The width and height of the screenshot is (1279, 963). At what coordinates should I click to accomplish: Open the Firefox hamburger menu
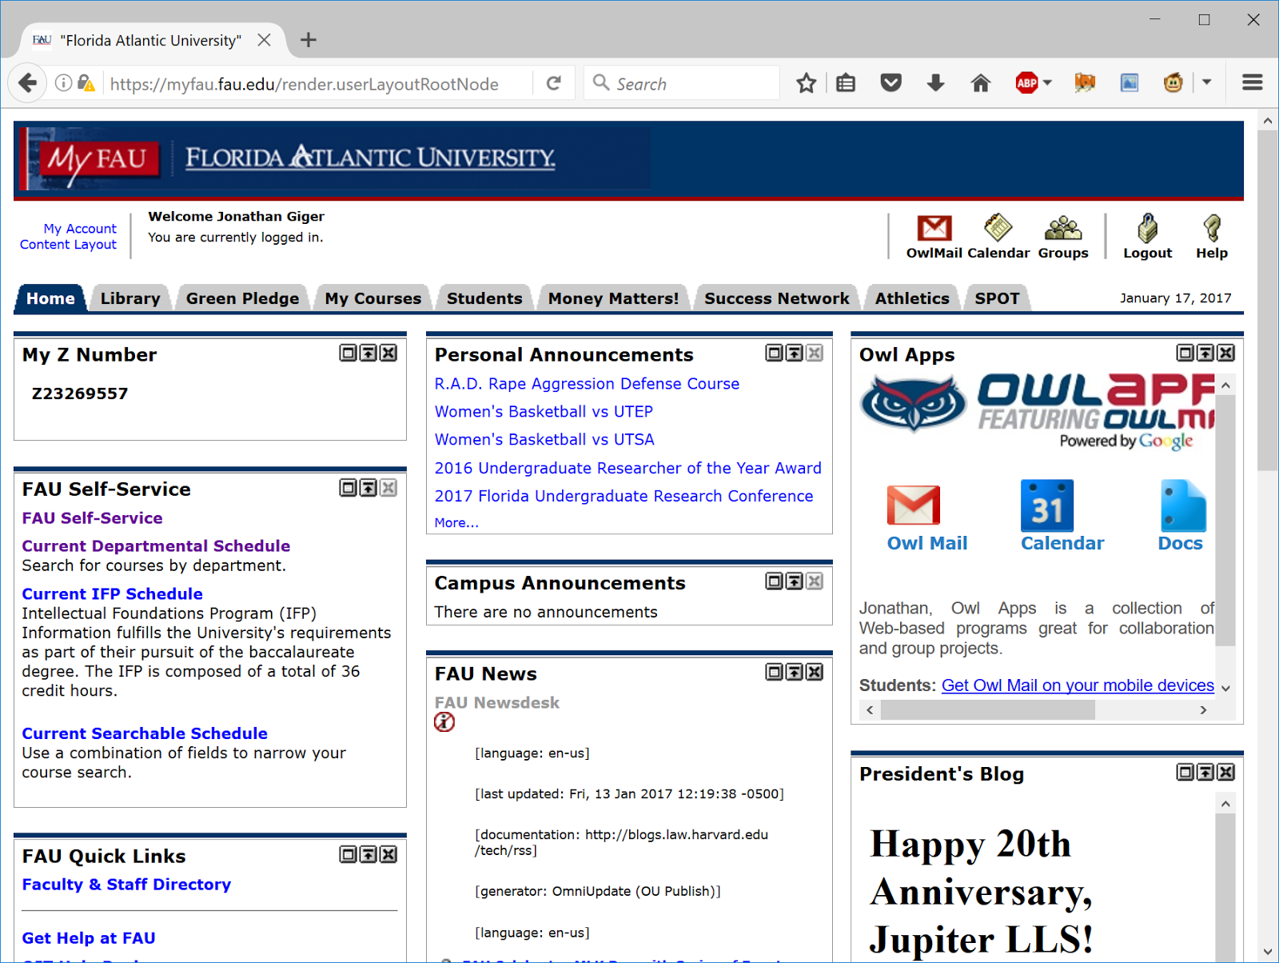[1252, 82]
